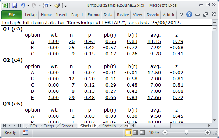This screenshot has height=138, width=219.
Task: Click the horizontal scrollbar thumb
Action: (x=153, y=126)
